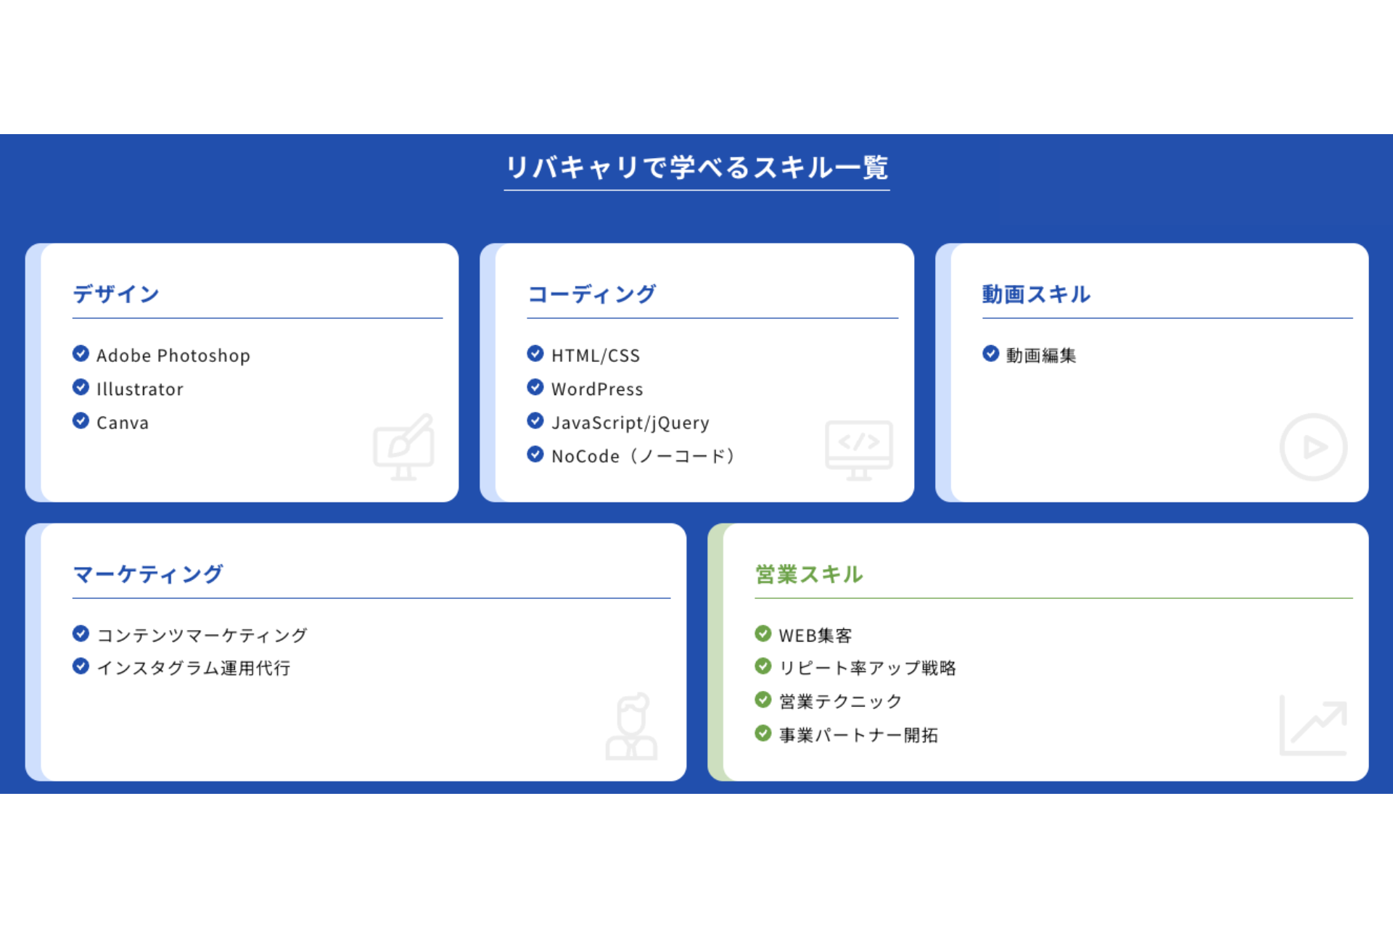The width and height of the screenshot is (1393, 928).
Task: Click the インスタグラム運用代行 item
Action: [194, 668]
